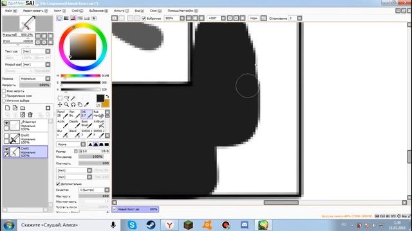412x231 pixels.
Task: Open Steam from the taskbar
Action: click(x=151, y=225)
